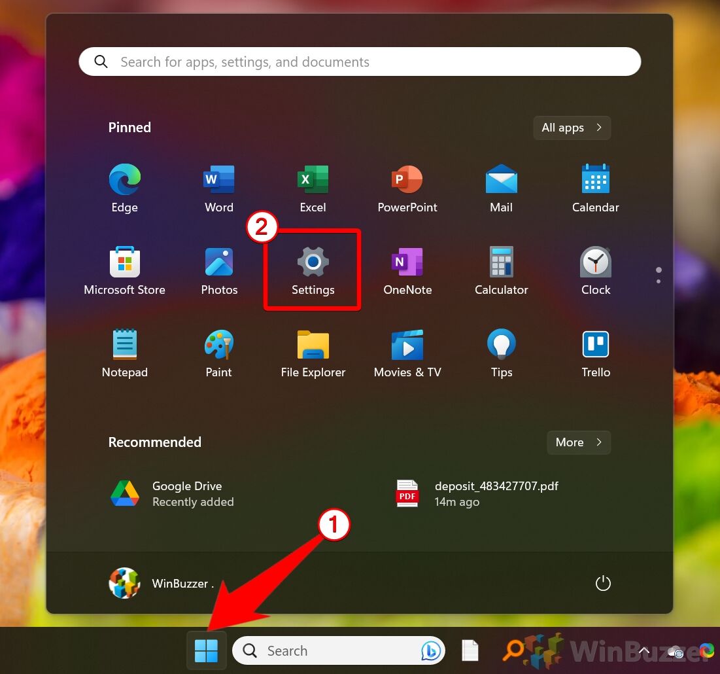720x674 pixels.
Task: Click the Start menu search field
Action: [x=360, y=62]
